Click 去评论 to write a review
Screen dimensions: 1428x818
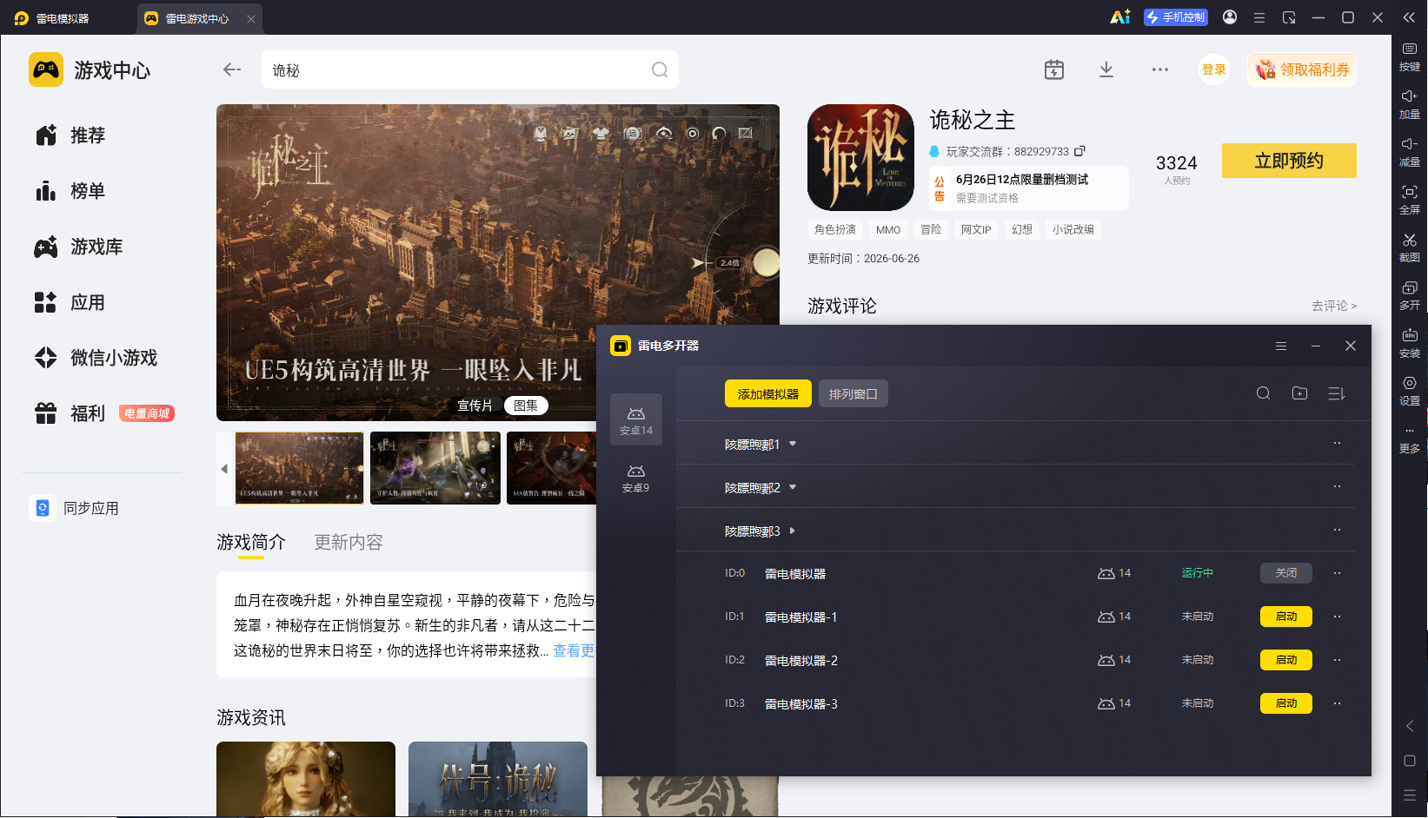coord(1334,306)
